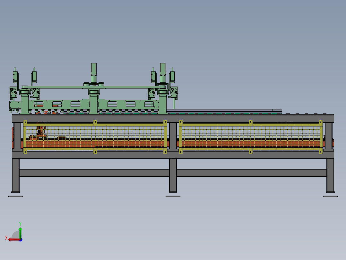The image size is (346, 260).
Task: Select the far right leg of gray frame
Action: 330,175
